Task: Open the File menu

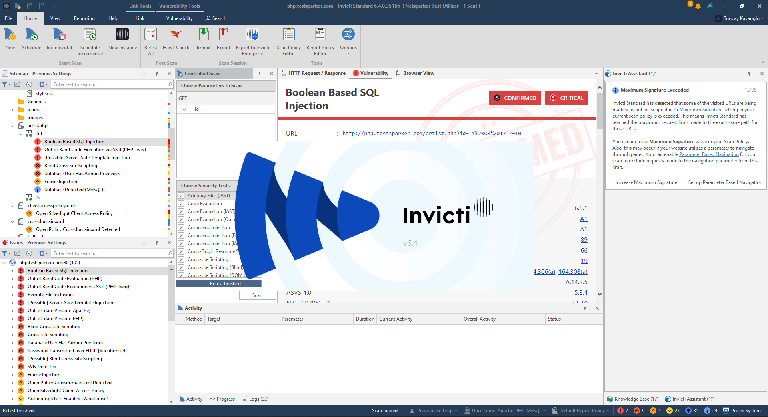Action: click(x=8, y=18)
